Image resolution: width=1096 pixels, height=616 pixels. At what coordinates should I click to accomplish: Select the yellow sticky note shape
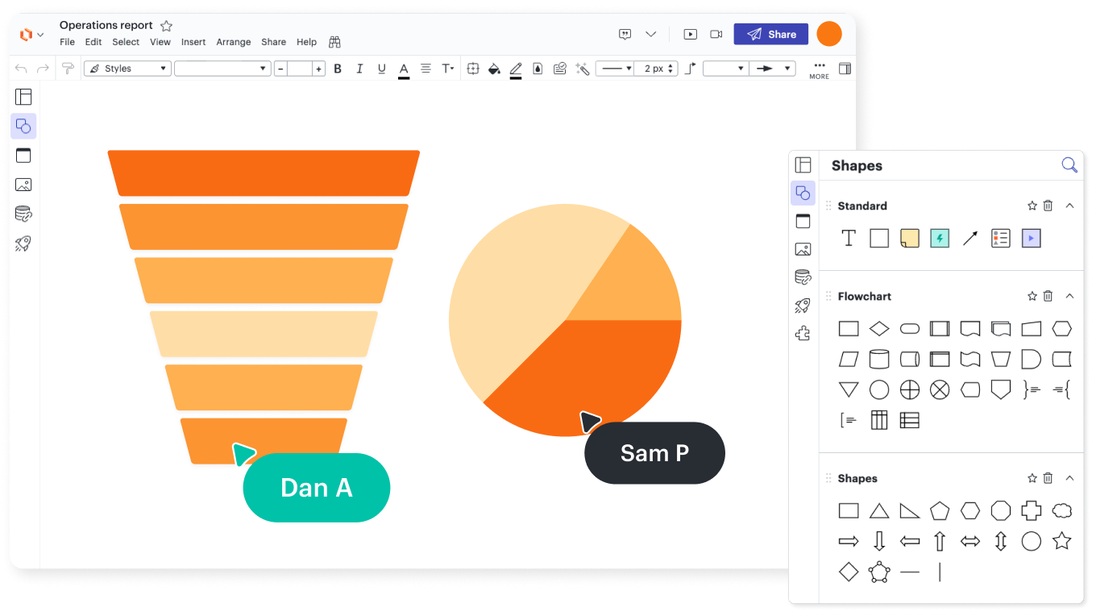click(909, 238)
